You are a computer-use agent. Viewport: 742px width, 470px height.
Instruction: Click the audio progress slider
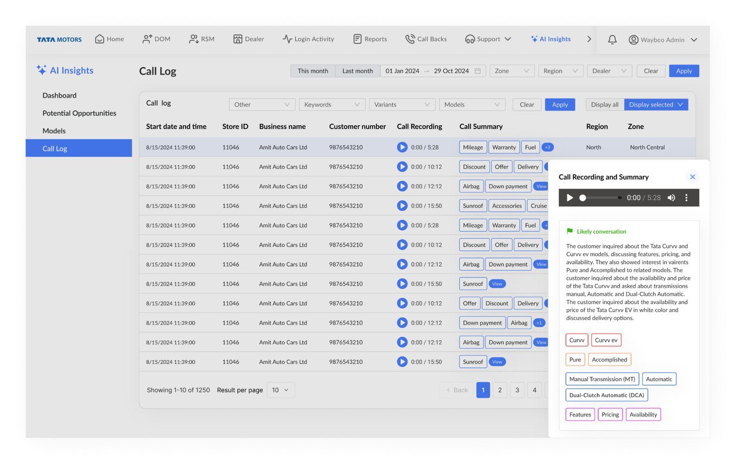[x=601, y=198]
